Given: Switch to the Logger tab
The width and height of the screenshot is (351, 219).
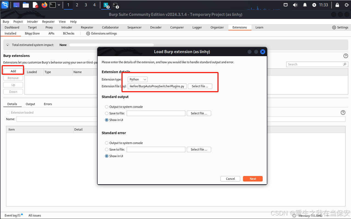Looking at the screenshot, I should coord(197,27).
